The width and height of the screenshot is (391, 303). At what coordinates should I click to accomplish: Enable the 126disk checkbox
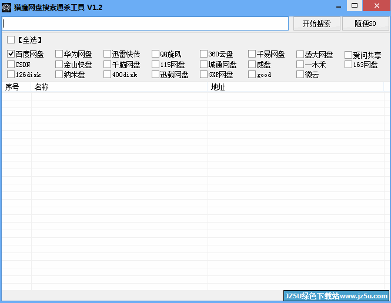pos(11,74)
